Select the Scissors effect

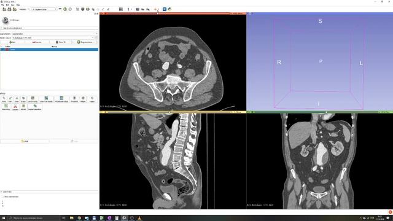(15, 107)
